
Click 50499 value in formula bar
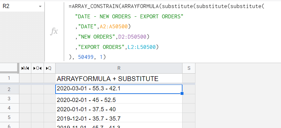[x=86, y=57]
